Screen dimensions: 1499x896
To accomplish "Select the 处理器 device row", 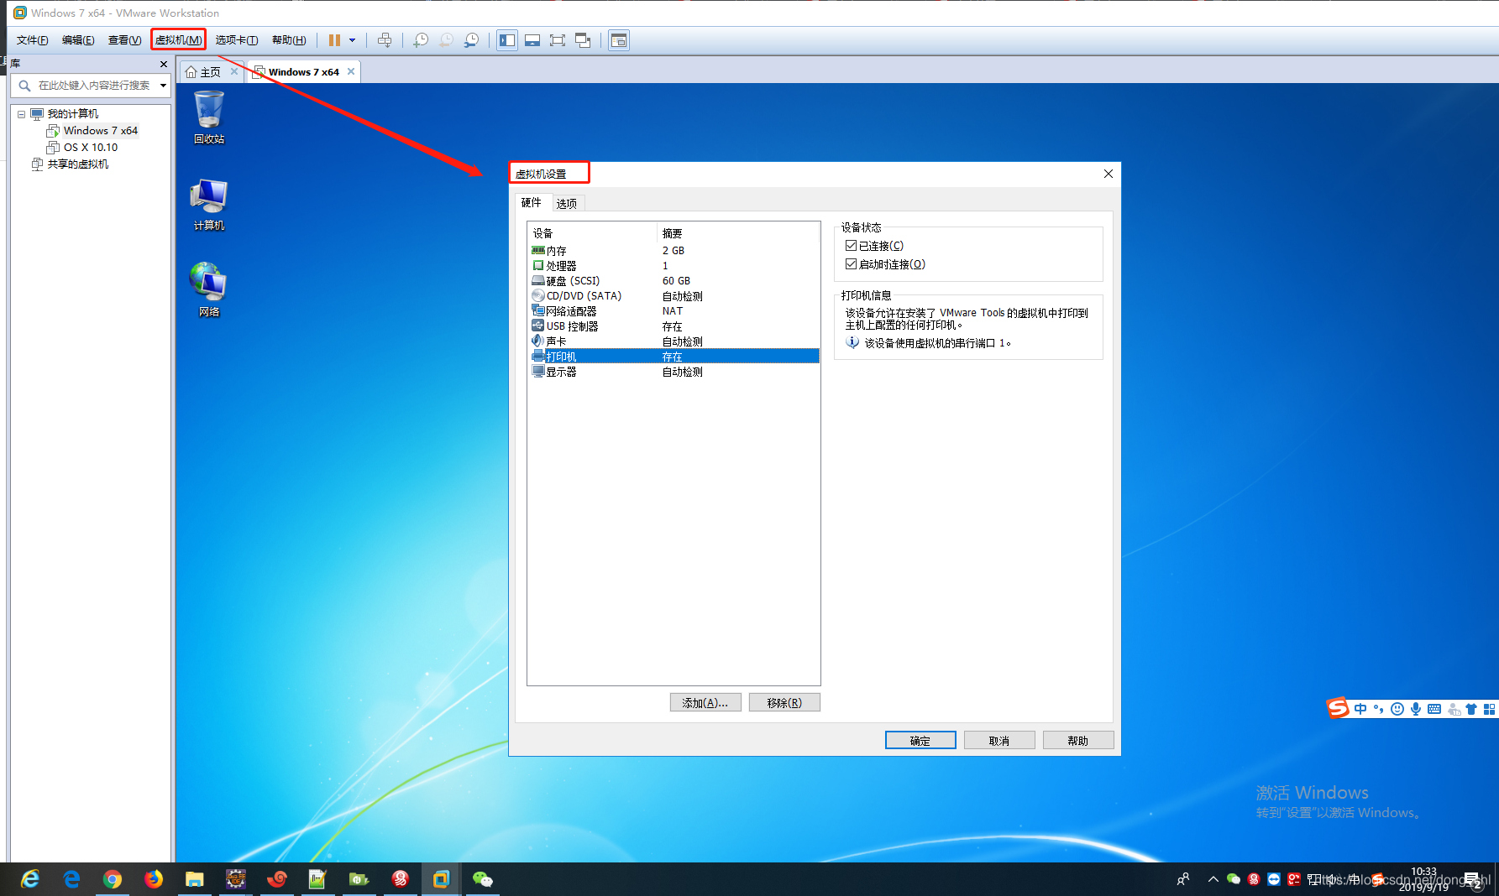I will point(674,266).
